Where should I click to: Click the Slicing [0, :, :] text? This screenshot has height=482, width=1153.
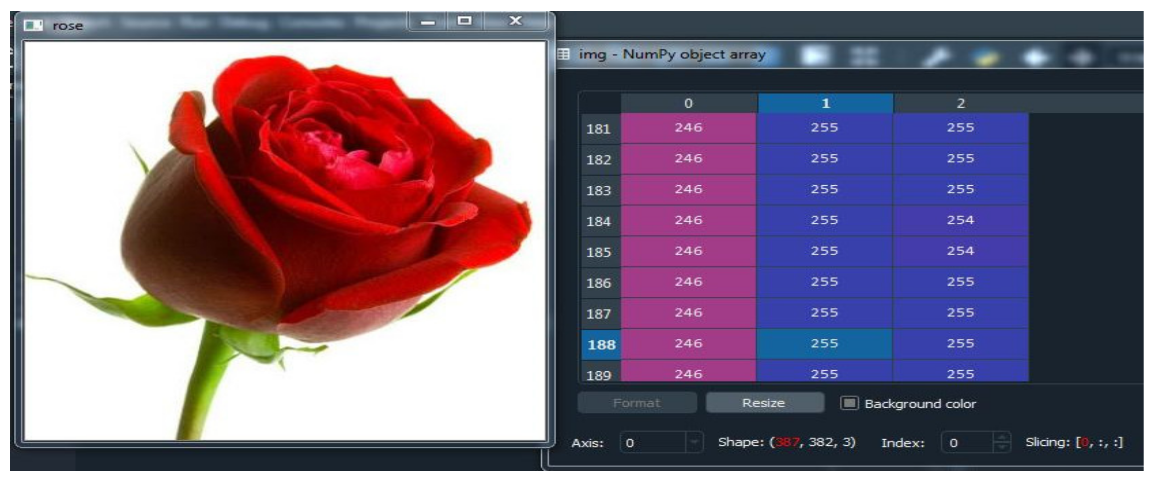[1074, 442]
